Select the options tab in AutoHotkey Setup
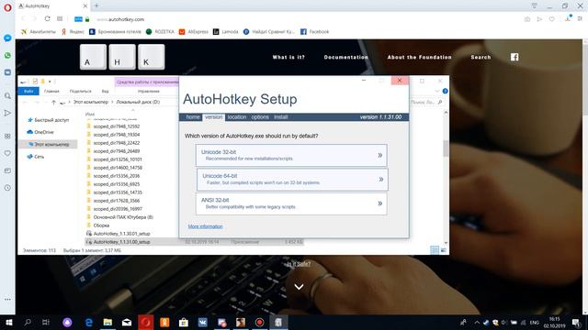The width and height of the screenshot is (588, 330). [260, 117]
